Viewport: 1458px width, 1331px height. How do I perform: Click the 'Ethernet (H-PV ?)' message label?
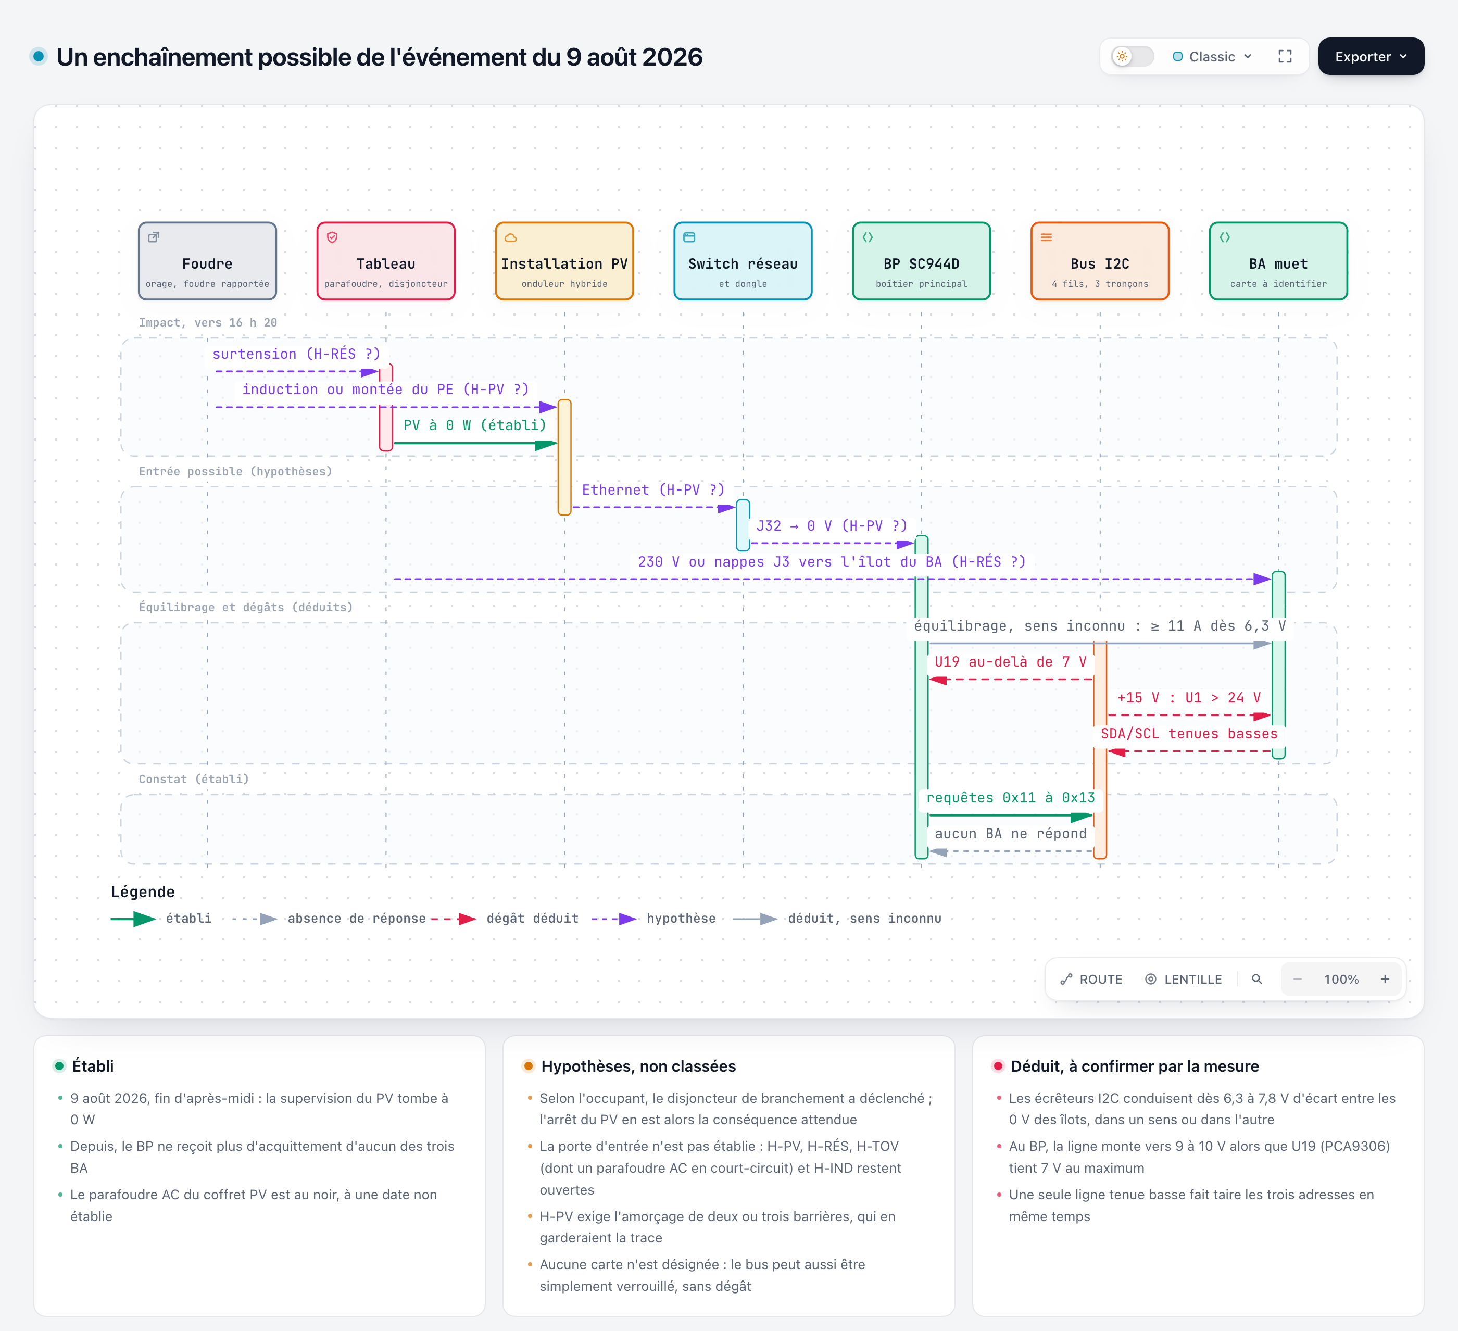point(653,489)
